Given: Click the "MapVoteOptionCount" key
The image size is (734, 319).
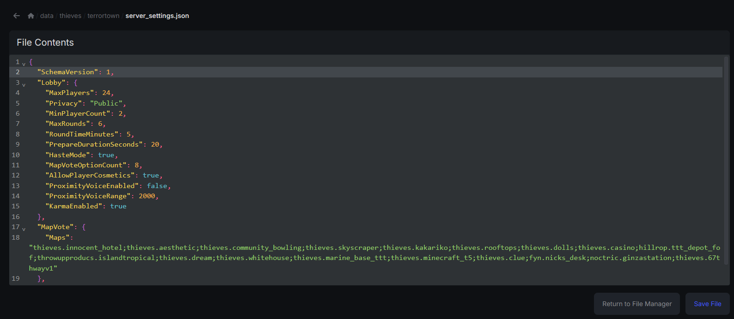Looking at the screenshot, I should coord(86,165).
